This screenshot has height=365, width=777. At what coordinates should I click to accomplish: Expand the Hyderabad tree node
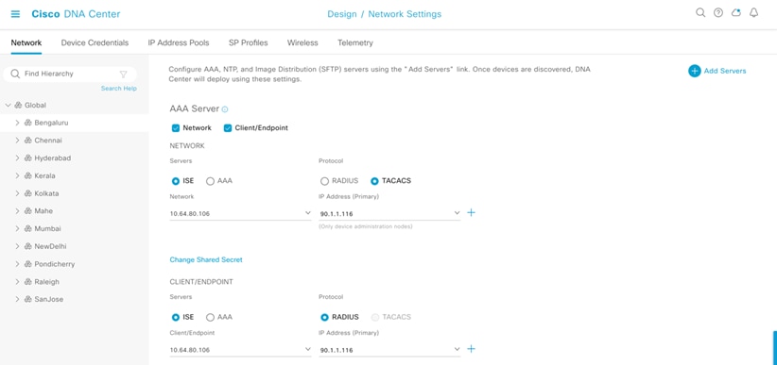click(17, 158)
